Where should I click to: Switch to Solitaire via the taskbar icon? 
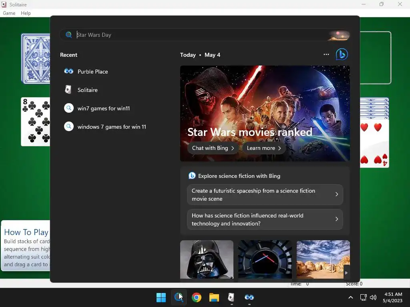coord(231,297)
